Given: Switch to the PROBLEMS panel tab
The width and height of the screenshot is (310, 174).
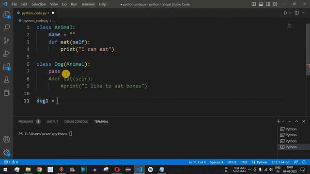Looking at the screenshot, I should (x=26, y=121).
